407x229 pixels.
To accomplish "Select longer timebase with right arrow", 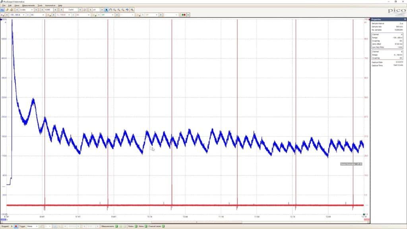I will (36, 10).
